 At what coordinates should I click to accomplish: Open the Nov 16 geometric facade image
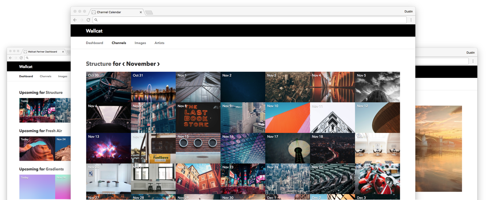[x=243, y=148]
